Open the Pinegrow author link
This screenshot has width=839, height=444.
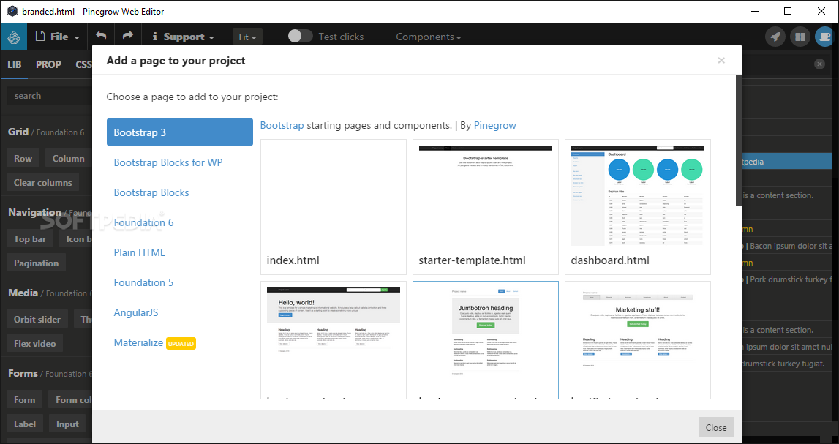coord(495,125)
